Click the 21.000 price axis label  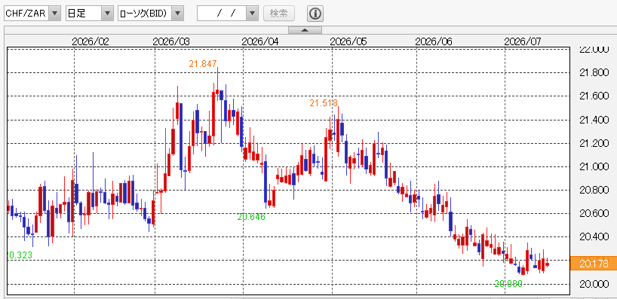(594, 167)
